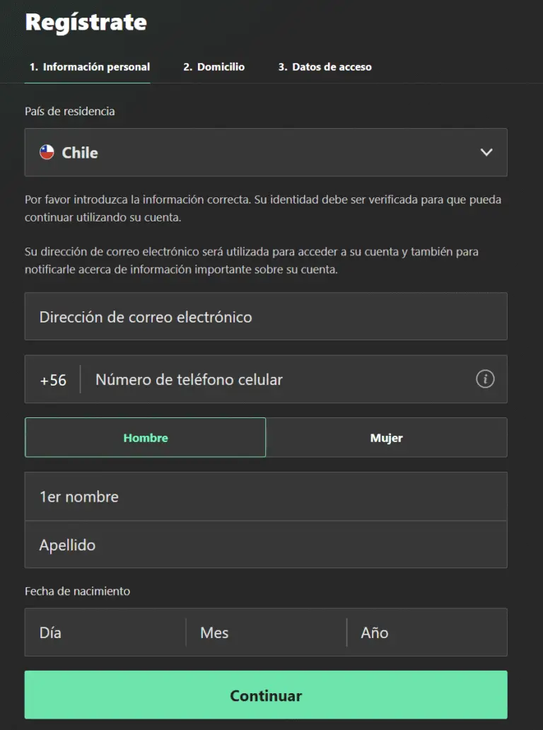The width and height of the screenshot is (543, 730).
Task: Click the info icon in phone field
Action: [x=484, y=379]
